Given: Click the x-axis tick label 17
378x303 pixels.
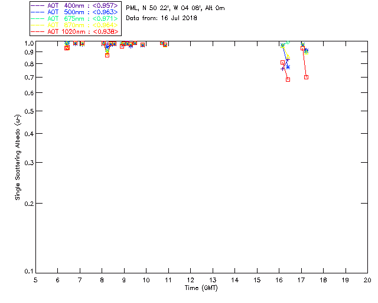Looking at the screenshot, I should [x=301, y=281].
